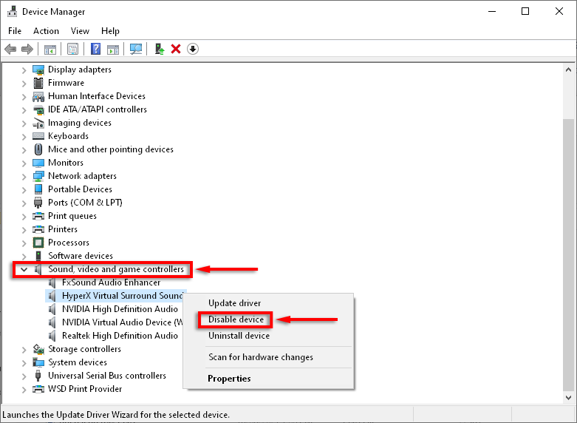This screenshot has height=423, width=577.
Task: Click Show/Hide Console Tree toolbar icon
Action: coord(50,49)
